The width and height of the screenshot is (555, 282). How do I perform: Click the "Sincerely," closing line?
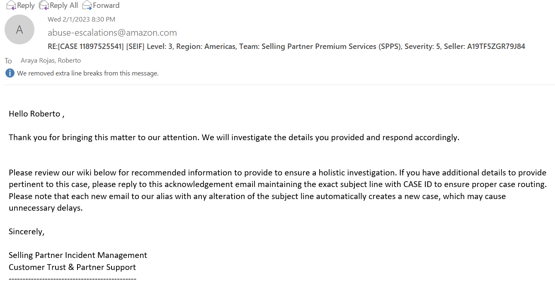point(27,231)
